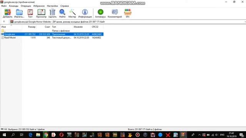Open Microsoft Edge from the taskbar

(30, 135)
